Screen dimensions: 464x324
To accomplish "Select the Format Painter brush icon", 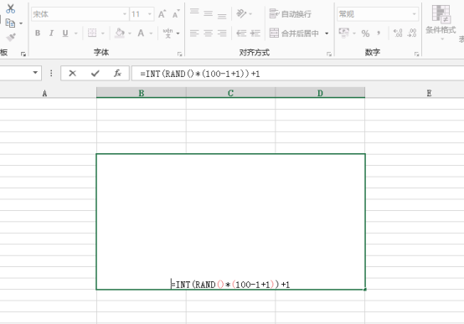I will tap(11, 38).
